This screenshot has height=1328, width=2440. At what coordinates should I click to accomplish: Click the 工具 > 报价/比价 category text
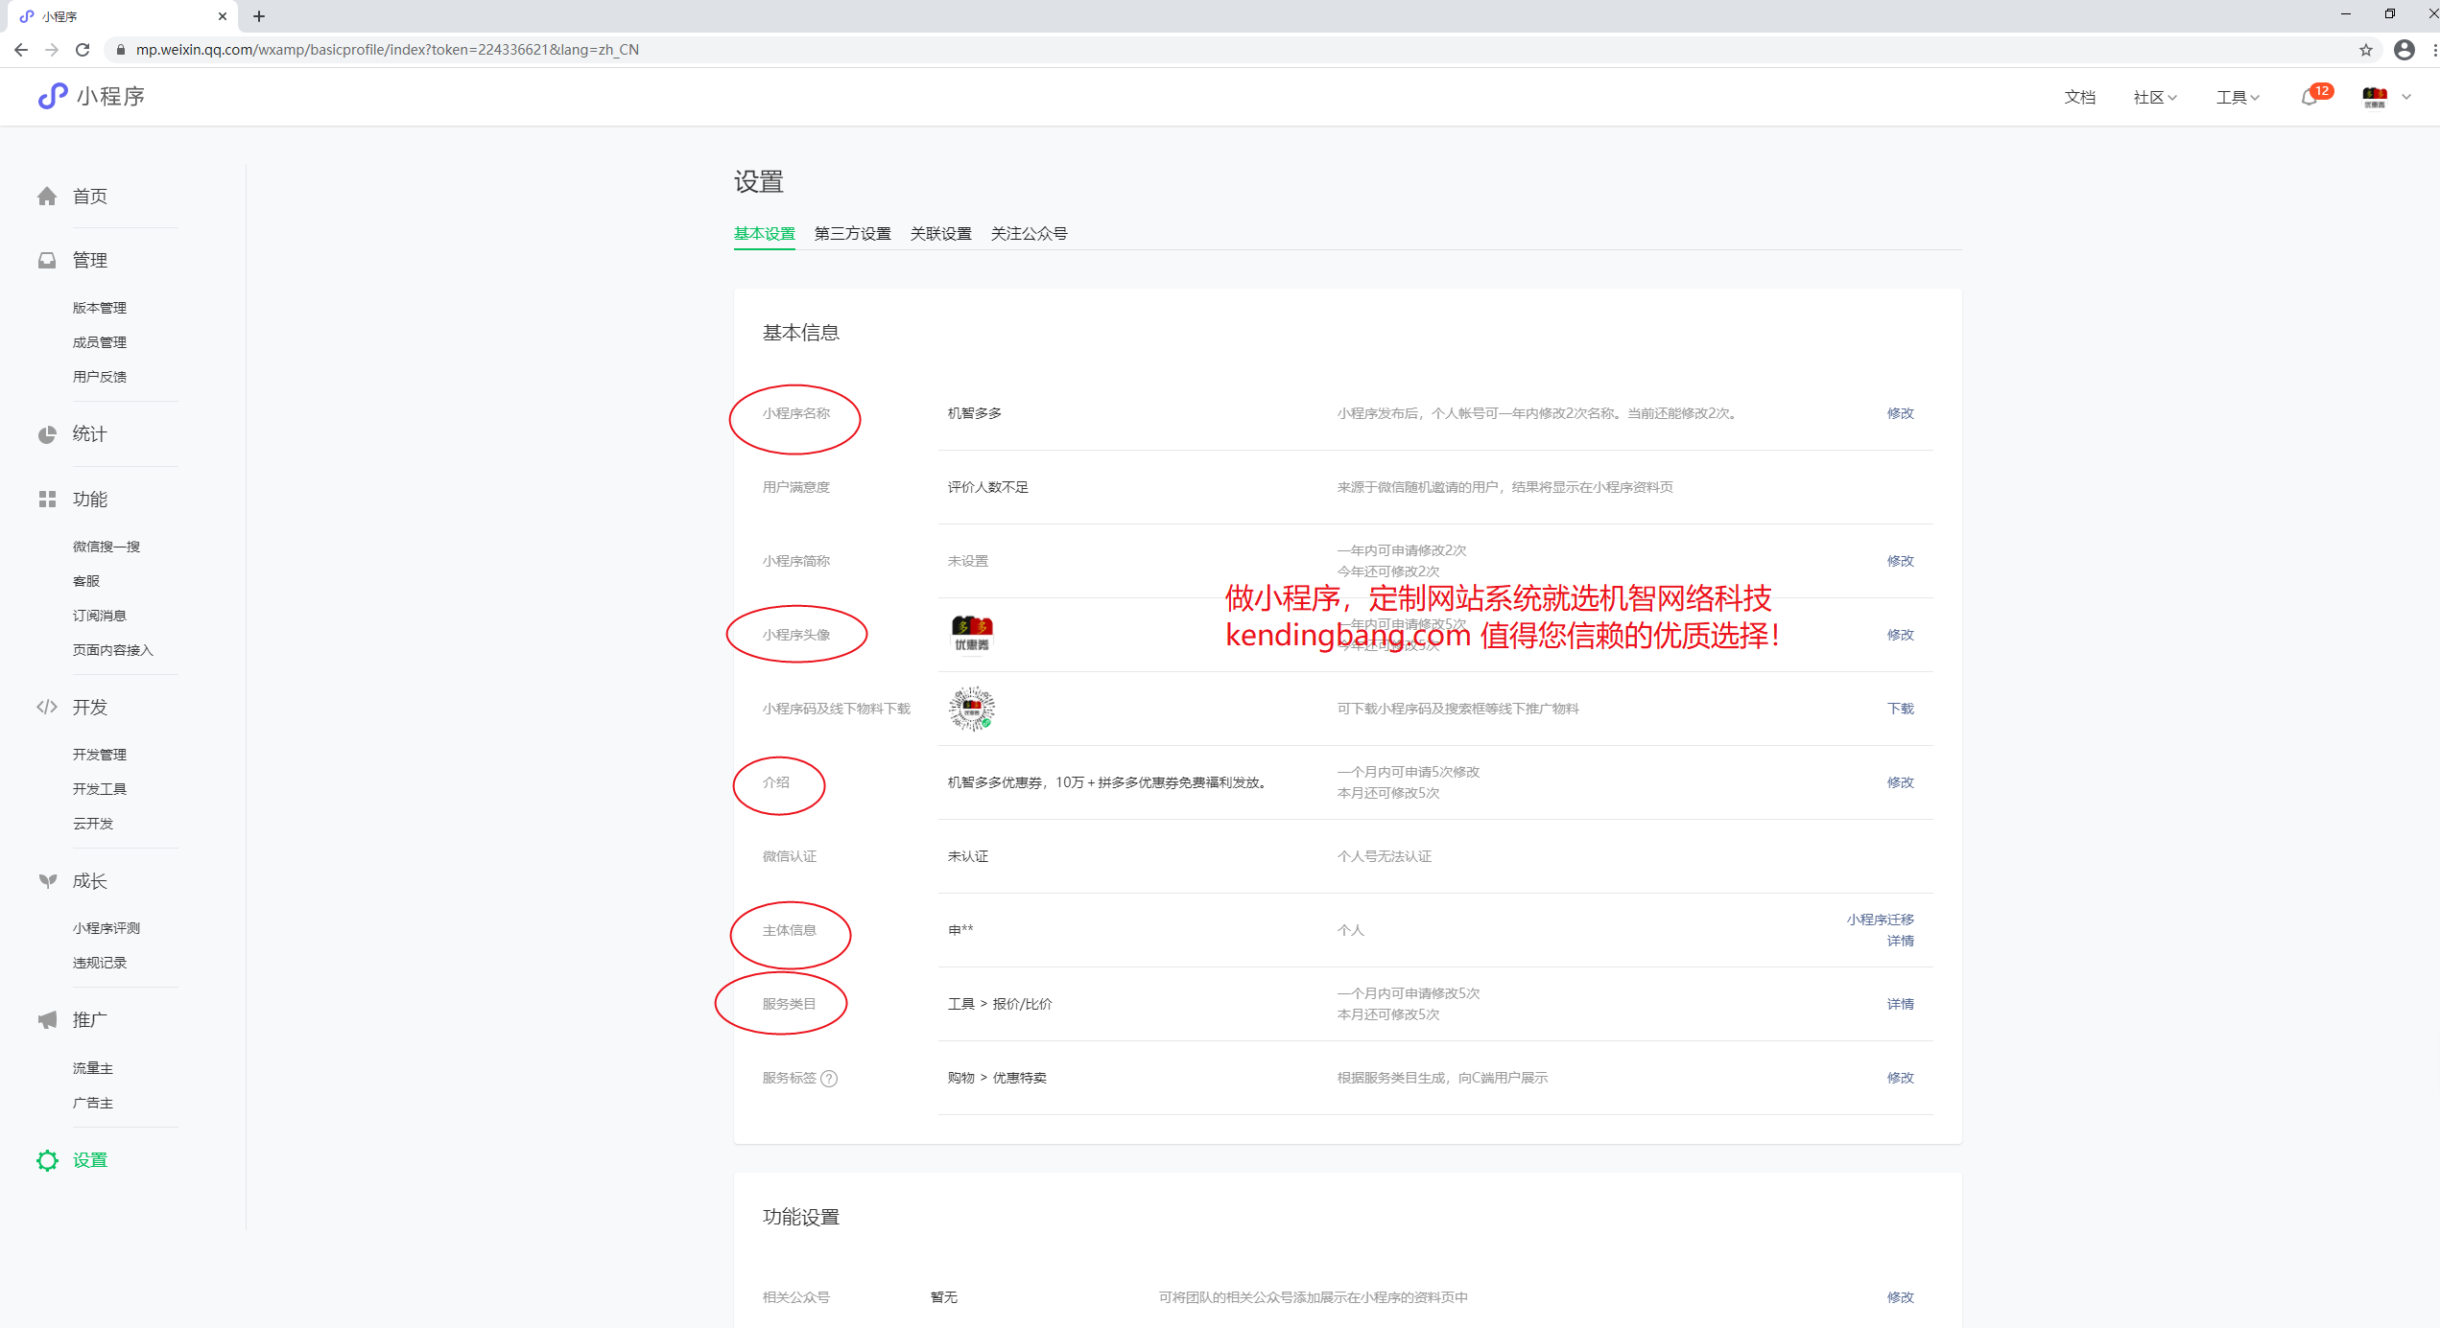(1000, 1004)
